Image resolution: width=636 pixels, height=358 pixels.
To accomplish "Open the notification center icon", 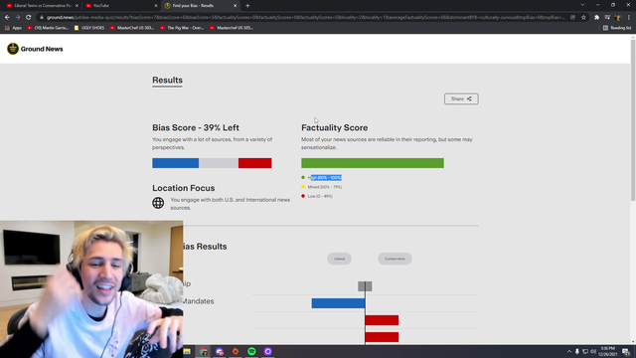I will tap(626, 351).
